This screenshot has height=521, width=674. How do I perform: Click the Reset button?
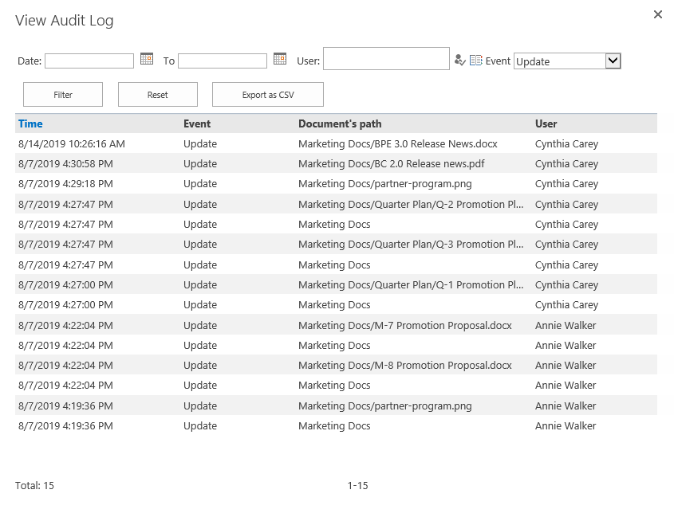coord(158,95)
